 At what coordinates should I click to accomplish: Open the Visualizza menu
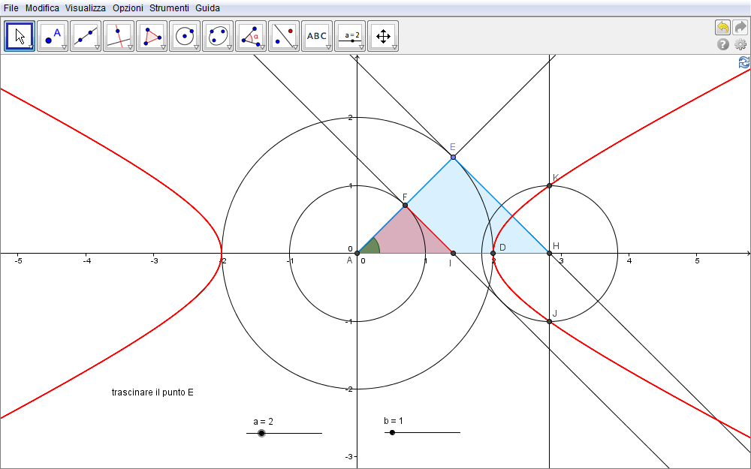click(85, 8)
